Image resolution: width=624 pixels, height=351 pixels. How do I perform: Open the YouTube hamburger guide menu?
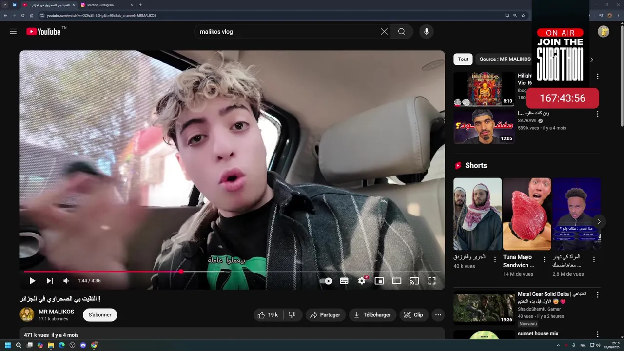(13, 32)
